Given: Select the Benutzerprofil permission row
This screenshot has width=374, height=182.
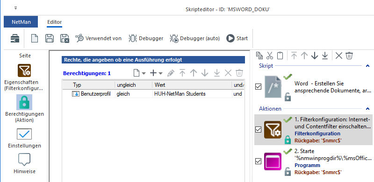Looking at the screenshot, I should pos(153,94).
